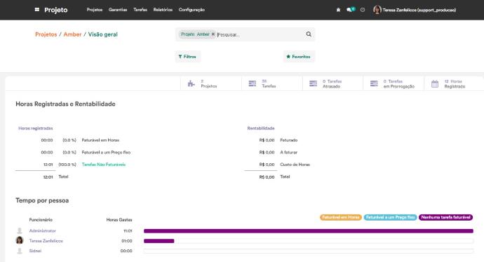Viewport: 484px width, 262px height.
Task: Open Teresa Zanfelicce user menu
Action: [415, 10]
